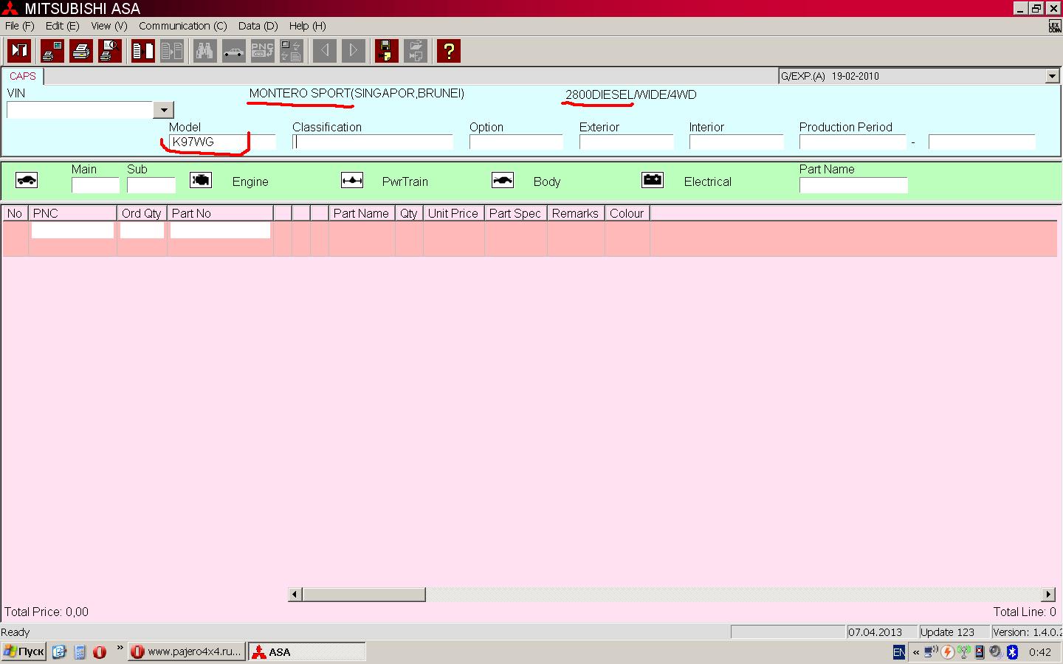Image resolution: width=1063 pixels, height=664 pixels.
Task: Click the whole-vehicle car icon beside Main
Action: pyautogui.click(x=27, y=181)
